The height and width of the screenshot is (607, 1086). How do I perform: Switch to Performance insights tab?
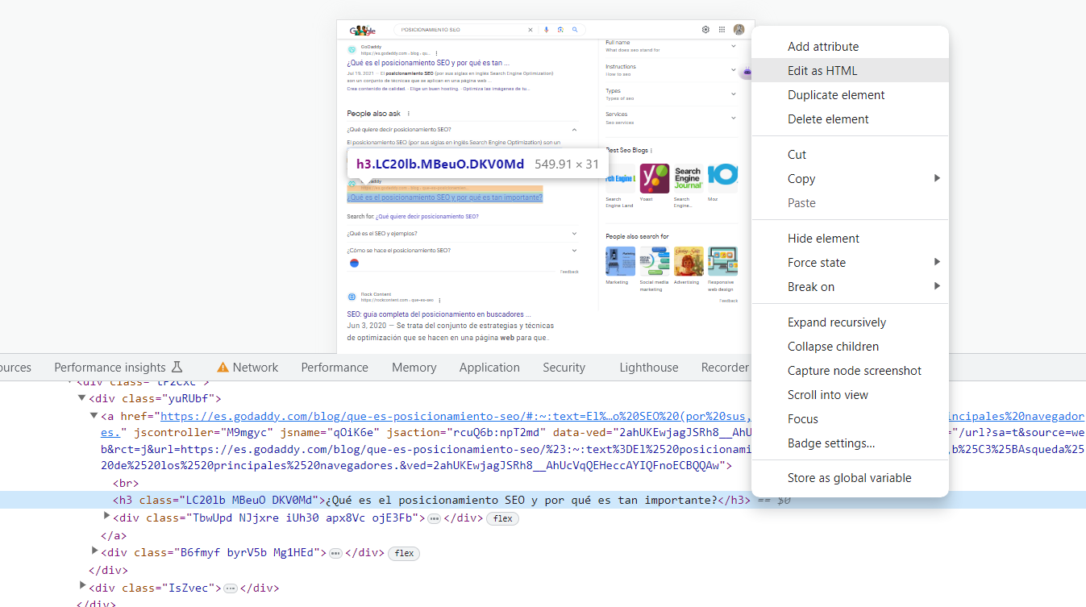click(119, 368)
